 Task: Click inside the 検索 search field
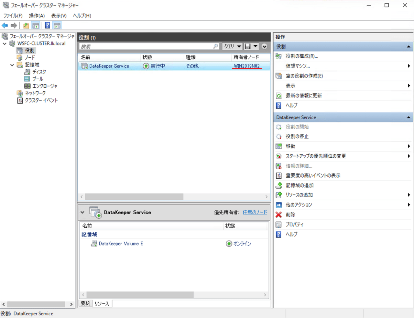click(149, 46)
